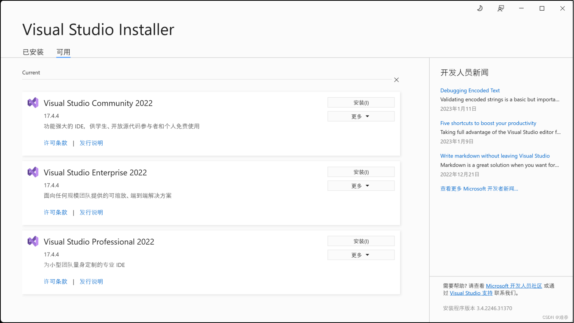Install Visual Studio Enterprise 2022
Image resolution: width=574 pixels, height=323 pixels.
(361, 172)
